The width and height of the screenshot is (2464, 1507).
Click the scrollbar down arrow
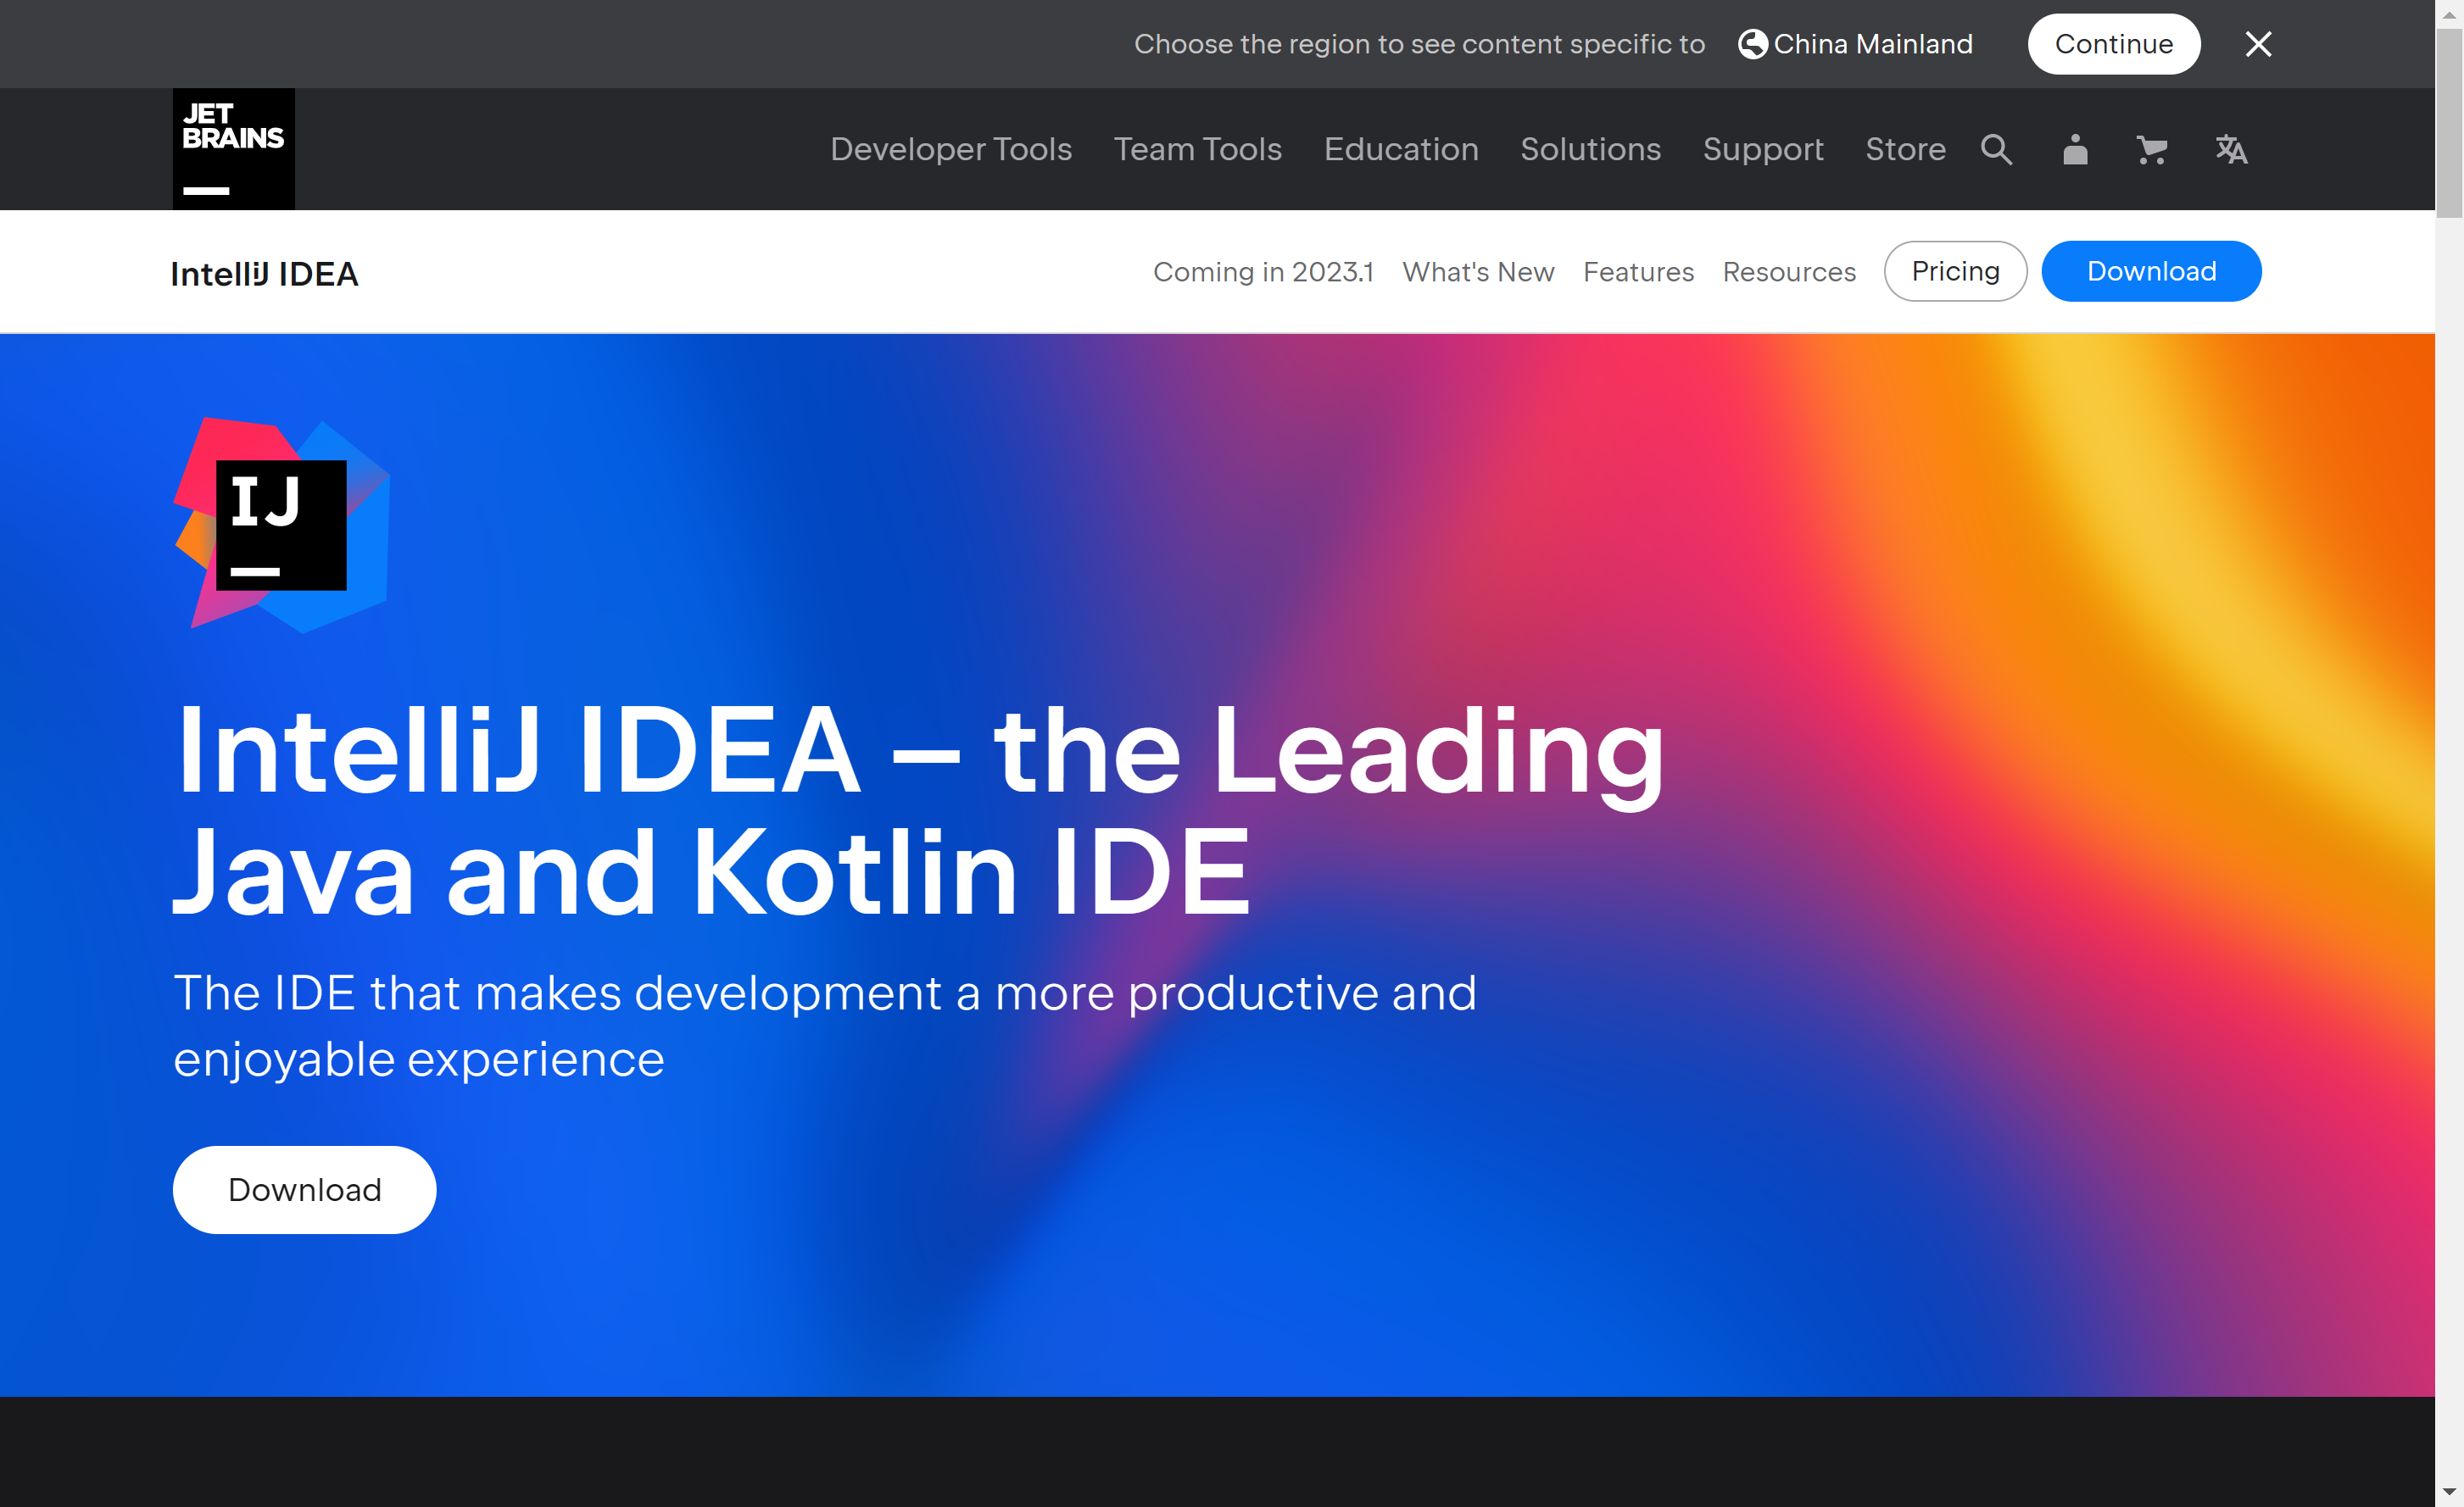[2449, 1493]
